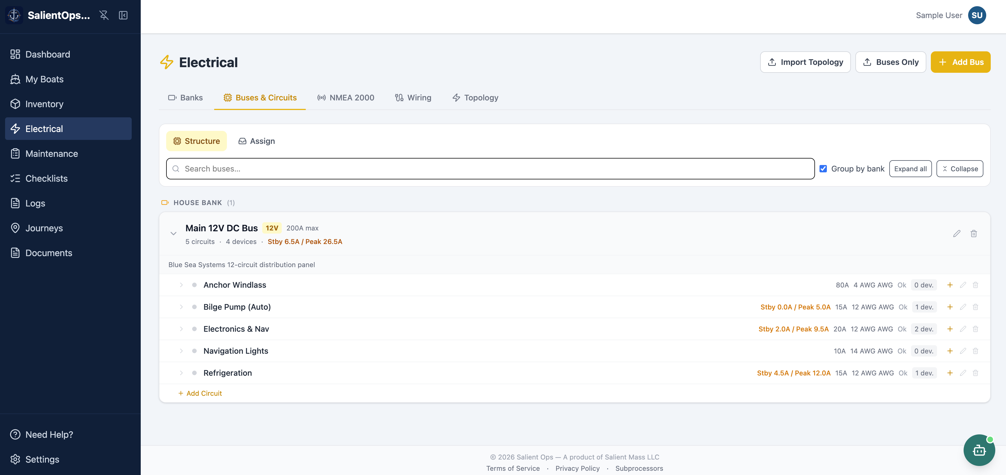Go to Dashboard in sidebar
This screenshot has height=475, width=1006.
point(68,54)
